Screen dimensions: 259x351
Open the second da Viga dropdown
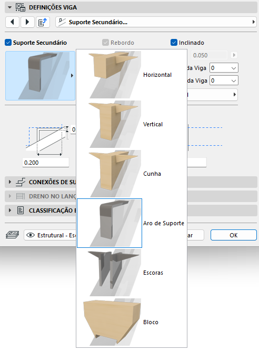[224, 81]
